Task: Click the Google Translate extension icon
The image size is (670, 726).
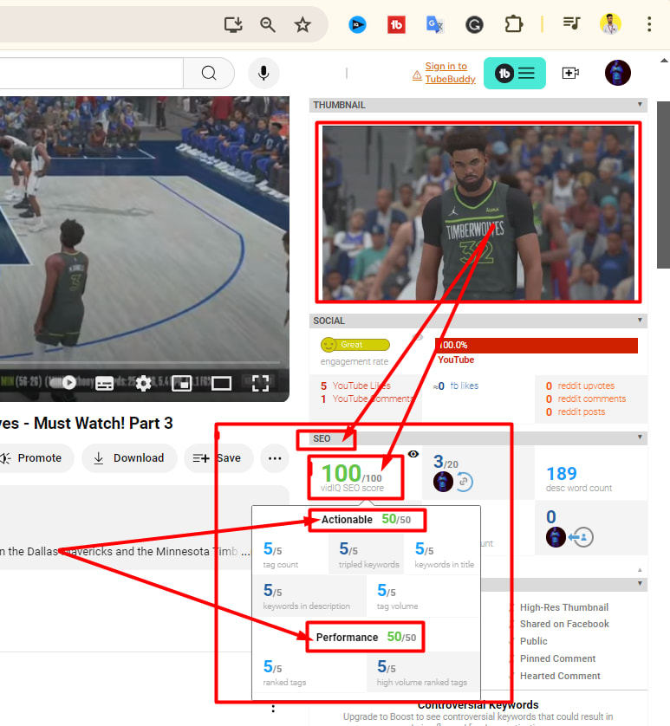Action: (435, 25)
